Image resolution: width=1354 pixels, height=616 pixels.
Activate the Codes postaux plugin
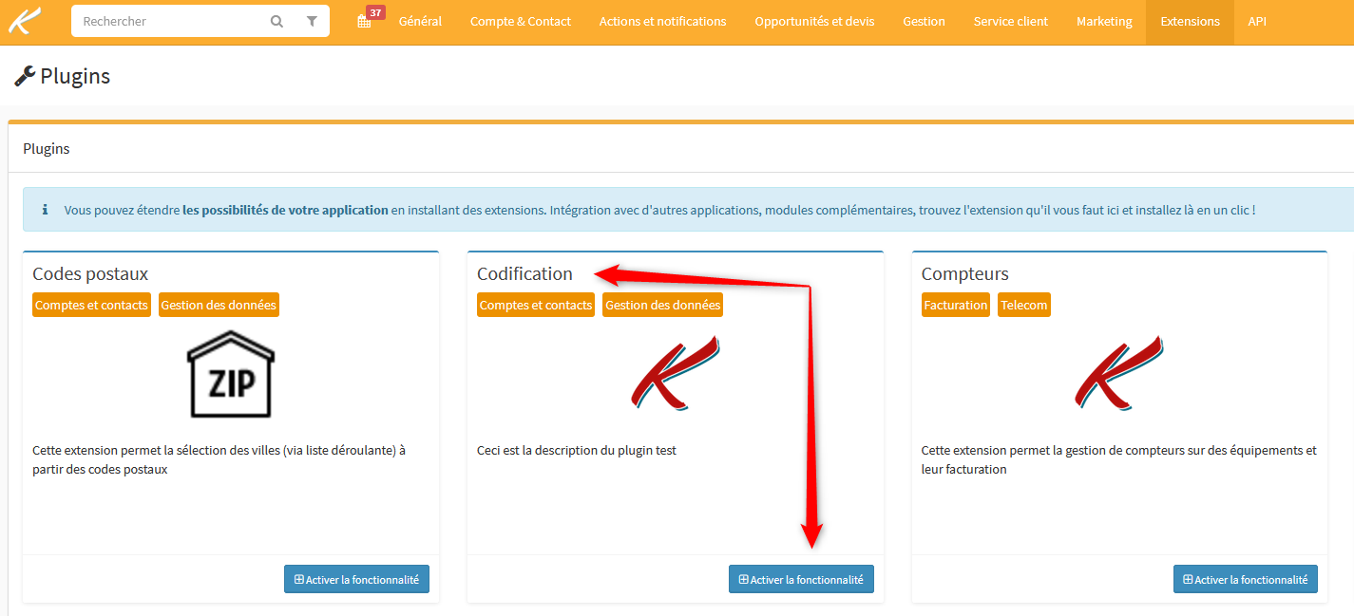point(356,579)
